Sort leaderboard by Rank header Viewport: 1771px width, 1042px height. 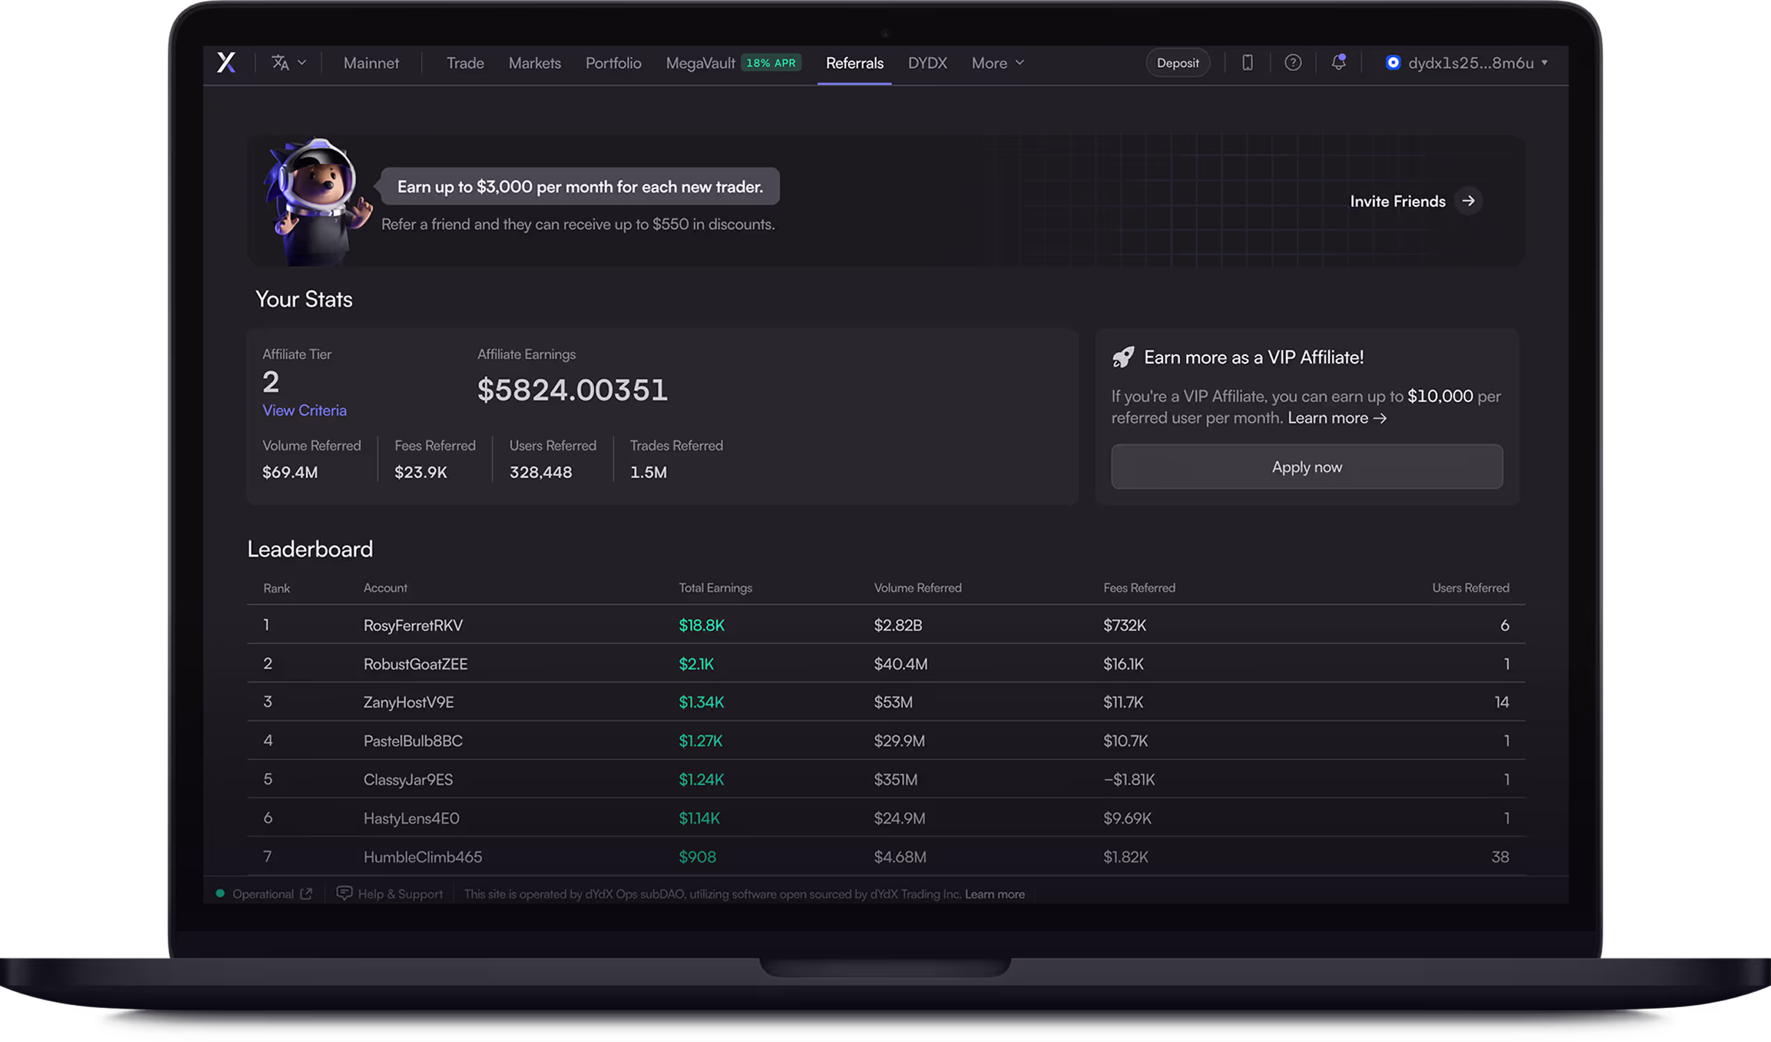click(276, 588)
